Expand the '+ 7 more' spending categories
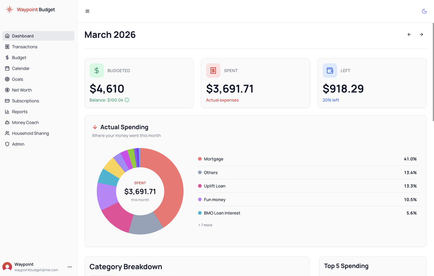Viewport: 434px width, 276px height. (x=205, y=225)
